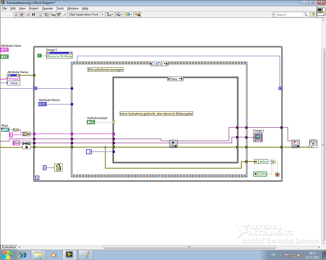Select the IMAQ Create node
Viewport: 326px width, 260px height.
(26, 145)
